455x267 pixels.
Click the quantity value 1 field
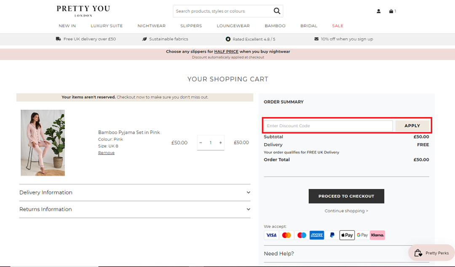pyautogui.click(x=211, y=142)
